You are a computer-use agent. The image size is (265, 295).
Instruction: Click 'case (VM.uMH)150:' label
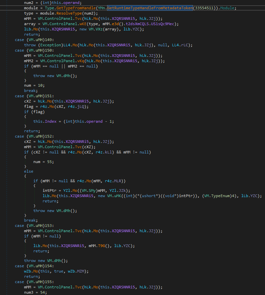(x=34, y=50)
